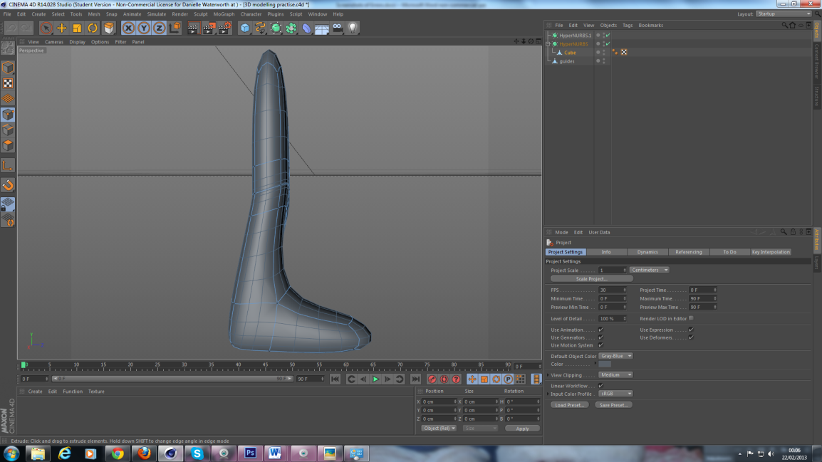822x462 pixels.
Task: Open the Gray-Blue Default Object Color dropdown
Action: 615,356
